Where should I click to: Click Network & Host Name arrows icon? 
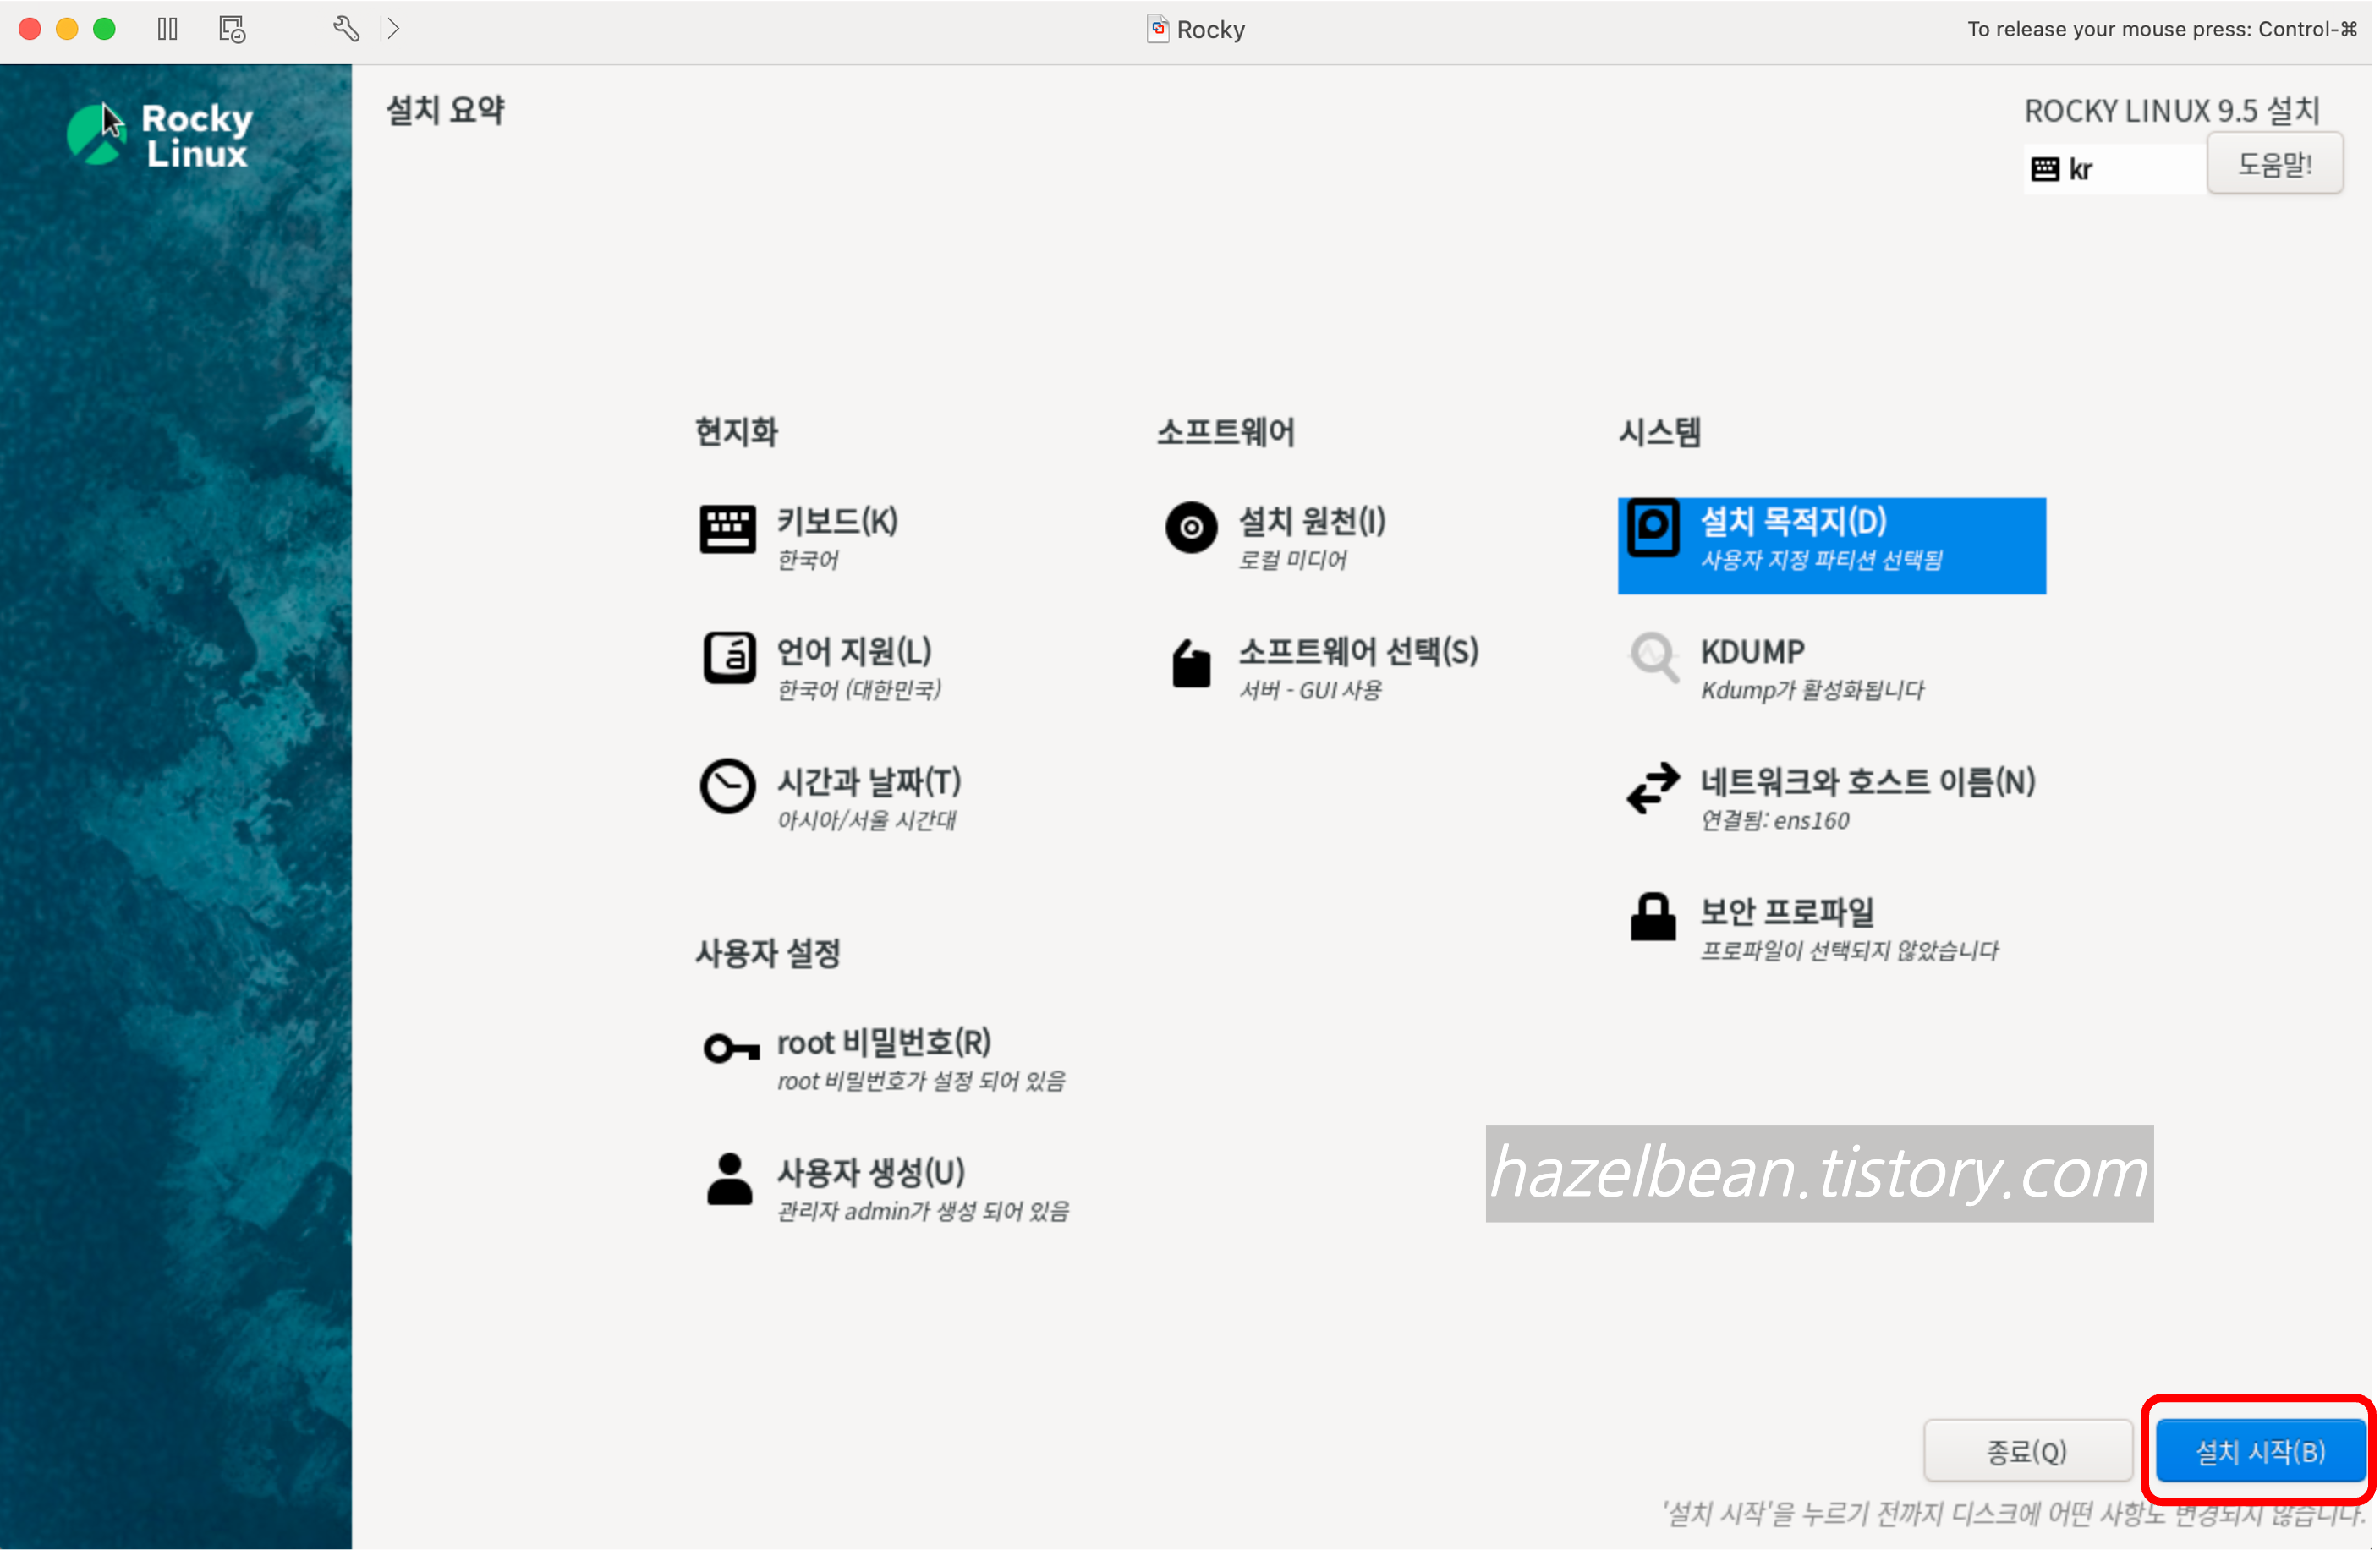(1653, 789)
